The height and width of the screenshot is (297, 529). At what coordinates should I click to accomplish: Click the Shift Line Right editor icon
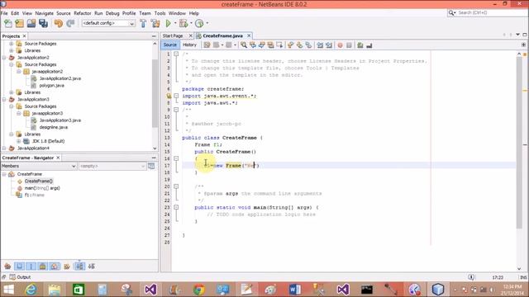(x=329, y=45)
